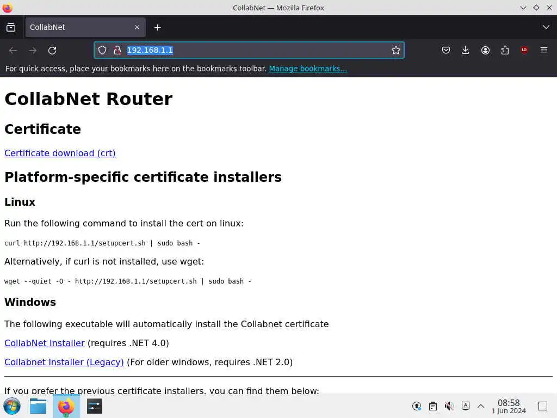Open Firefox View from the tab bar

point(11,27)
